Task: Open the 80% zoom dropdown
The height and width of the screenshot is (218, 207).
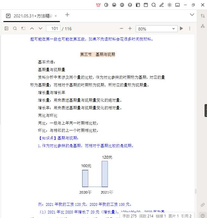Action: coord(157,29)
